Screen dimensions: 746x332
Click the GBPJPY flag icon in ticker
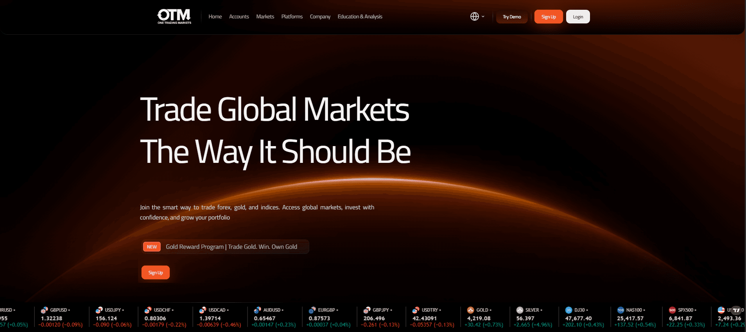(367, 310)
